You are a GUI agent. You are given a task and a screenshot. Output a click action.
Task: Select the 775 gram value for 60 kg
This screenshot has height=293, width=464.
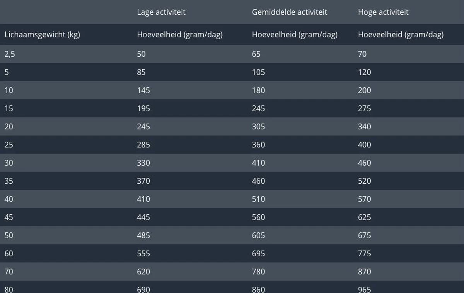pyautogui.click(x=364, y=254)
